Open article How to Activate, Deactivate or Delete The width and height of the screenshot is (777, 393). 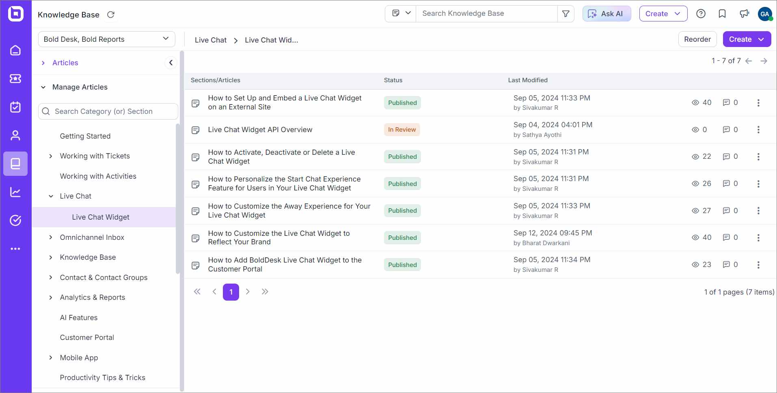click(x=282, y=157)
